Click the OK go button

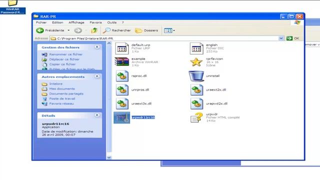tap(293, 38)
